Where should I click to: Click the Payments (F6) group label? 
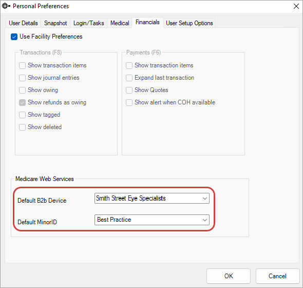tap(144, 52)
